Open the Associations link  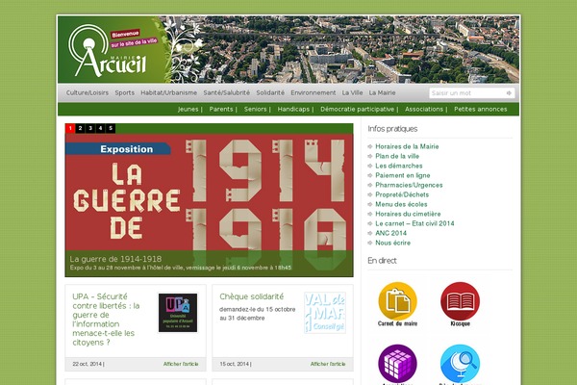[x=424, y=109]
